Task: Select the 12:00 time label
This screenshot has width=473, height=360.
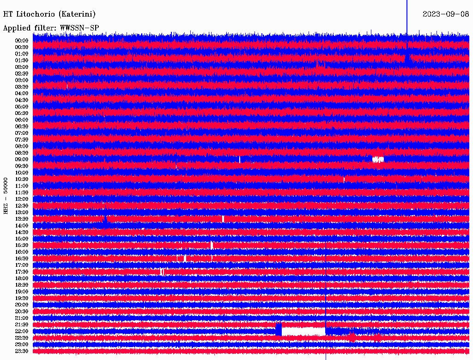Action: [x=22, y=199]
